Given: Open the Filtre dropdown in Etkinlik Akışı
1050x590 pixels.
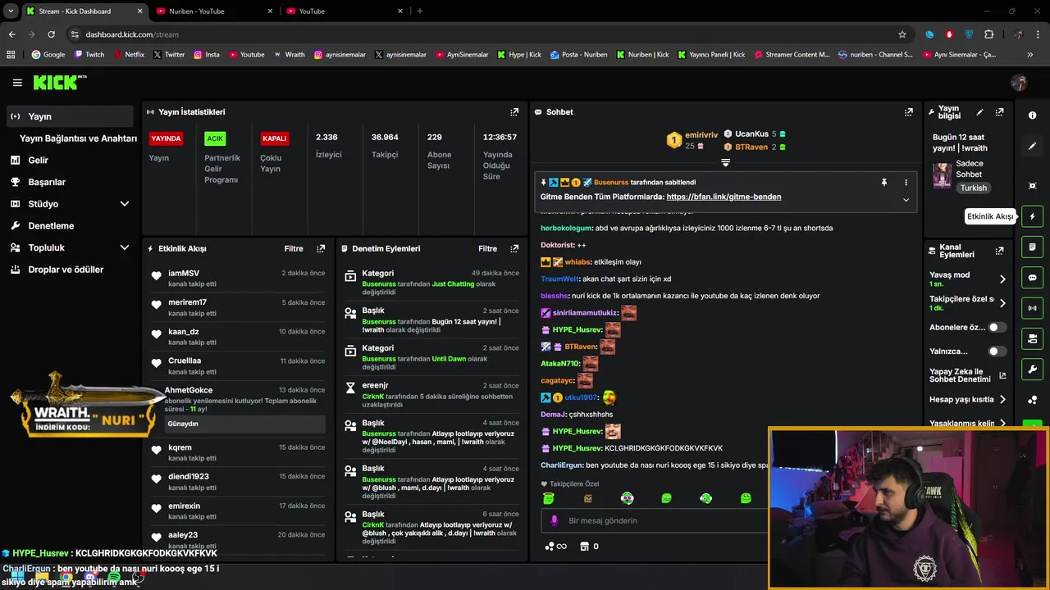Looking at the screenshot, I should [x=294, y=248].
